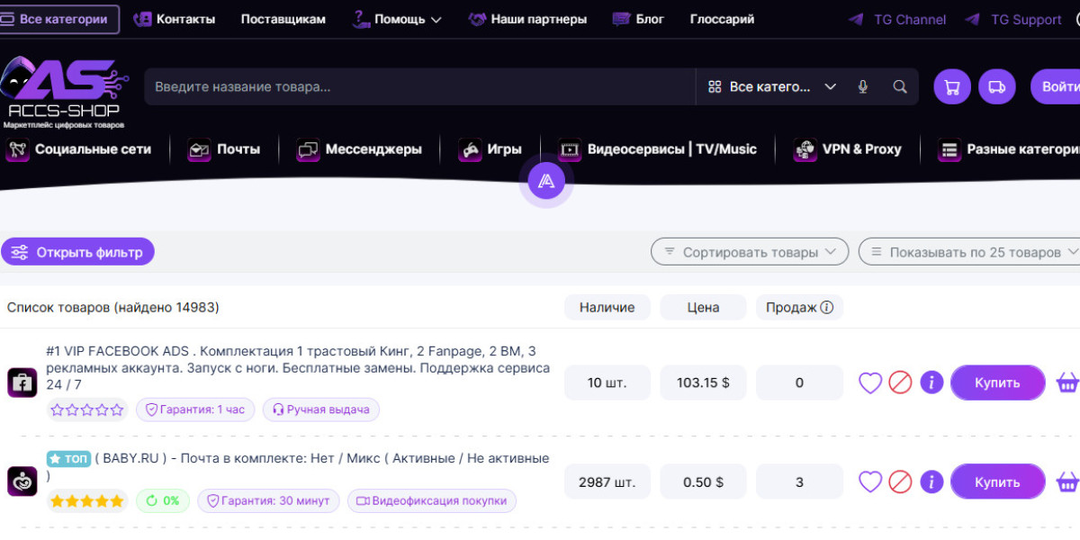Expand Сортировать товары dropdown
The image size is (1080, 540).
click(750, 252)
